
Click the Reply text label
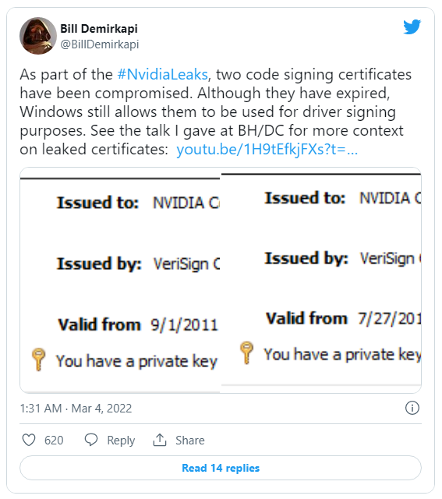pyautogui.click(x=121, y=441)
